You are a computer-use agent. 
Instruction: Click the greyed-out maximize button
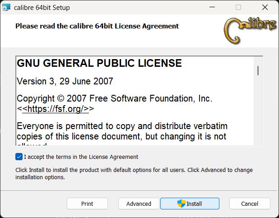(238, 7)
